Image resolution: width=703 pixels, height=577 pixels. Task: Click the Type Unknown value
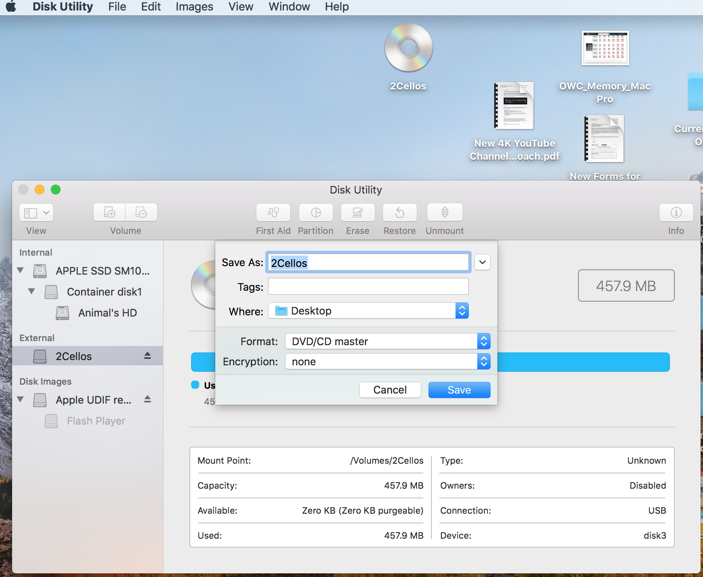(647, 460)
